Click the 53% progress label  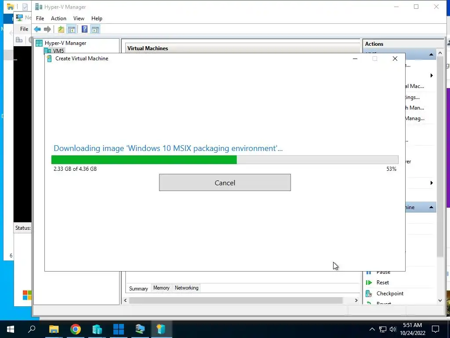point(391,169)
